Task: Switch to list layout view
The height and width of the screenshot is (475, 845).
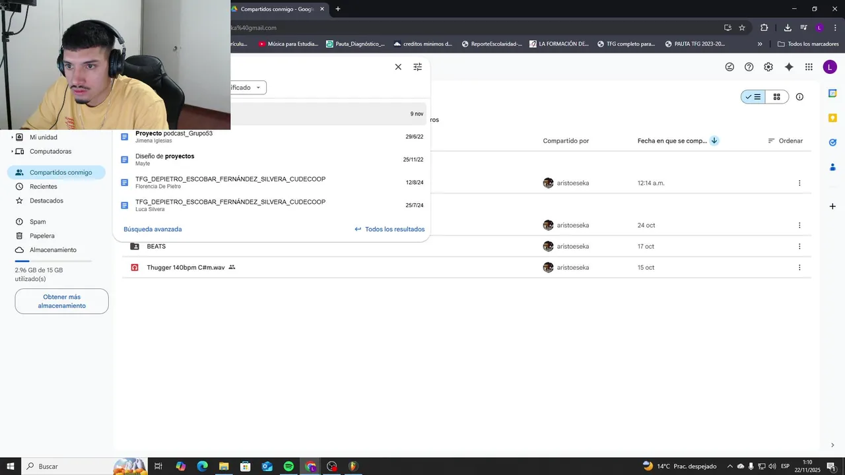Action: (x=753, y=97)
